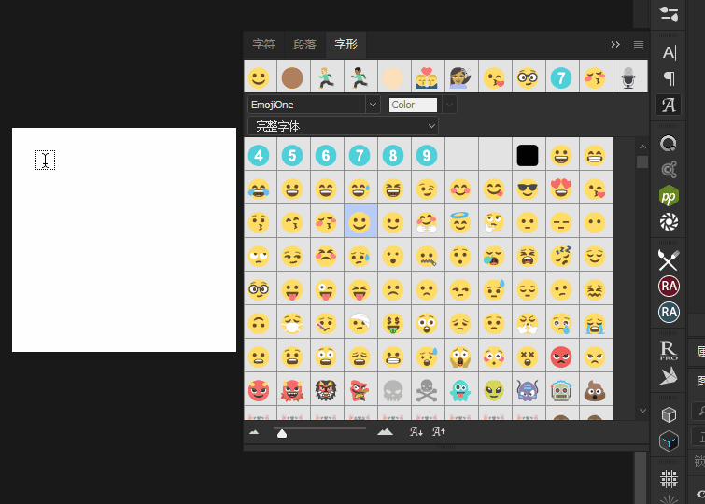Choose the keycap 9 glyph
The height and width of the screenshot is (504, 705).
(427, 156)
